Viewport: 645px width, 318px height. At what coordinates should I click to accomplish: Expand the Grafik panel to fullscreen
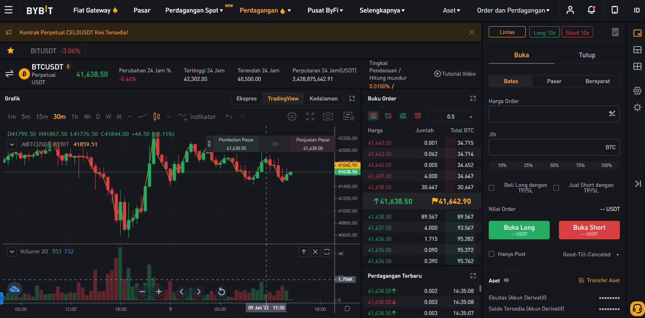(352, 99)
